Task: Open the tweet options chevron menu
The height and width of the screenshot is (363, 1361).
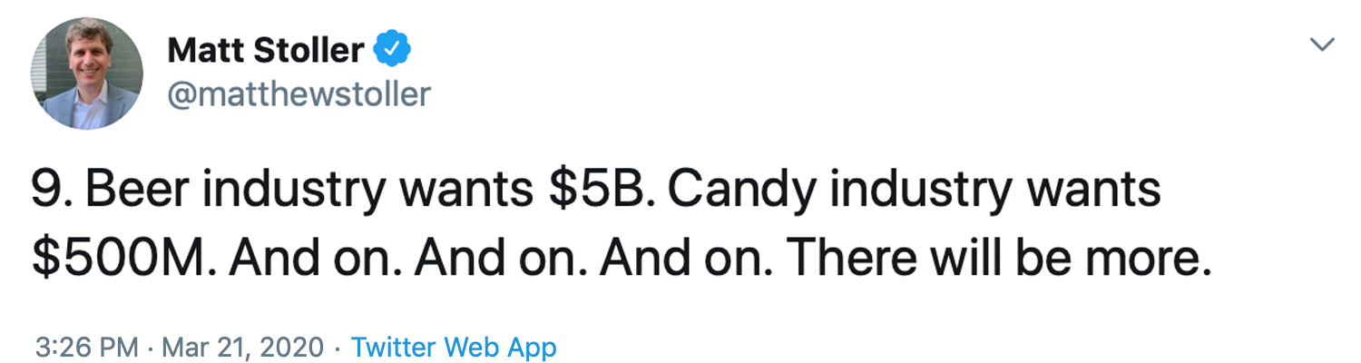Action: 1324,44
